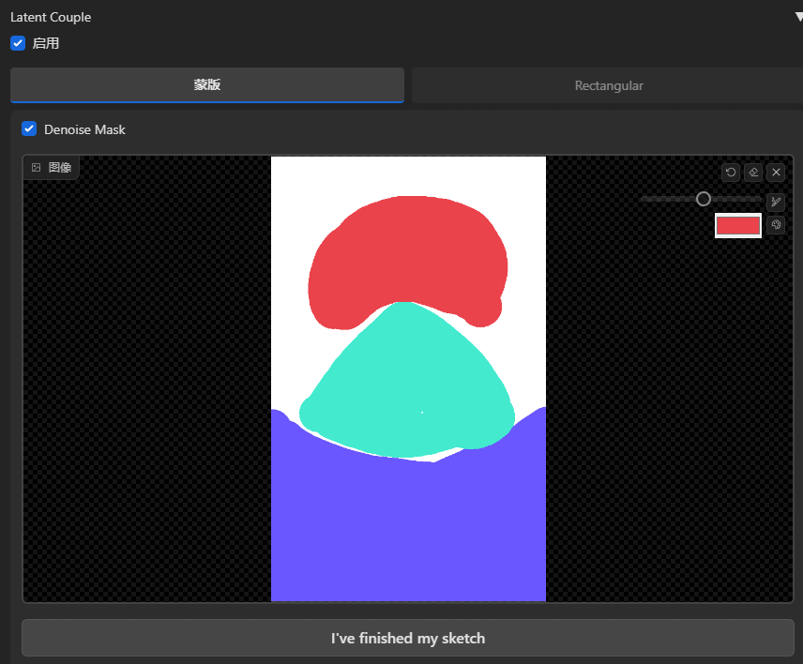The image size is (803, 664).
Task: Remove the sketch image with the X icon
Action: click(x=776, y=172)
